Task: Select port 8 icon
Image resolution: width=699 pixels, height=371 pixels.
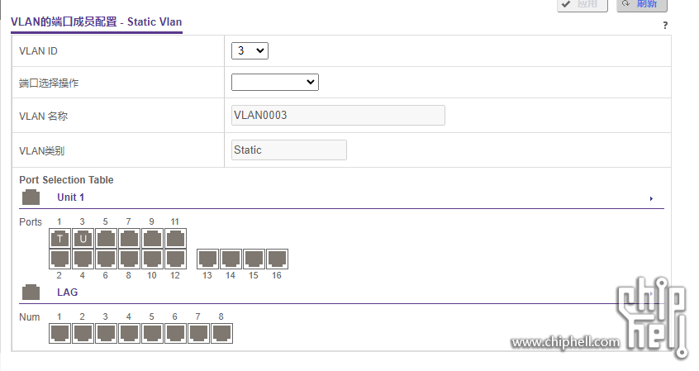Action: coord(129,259)
